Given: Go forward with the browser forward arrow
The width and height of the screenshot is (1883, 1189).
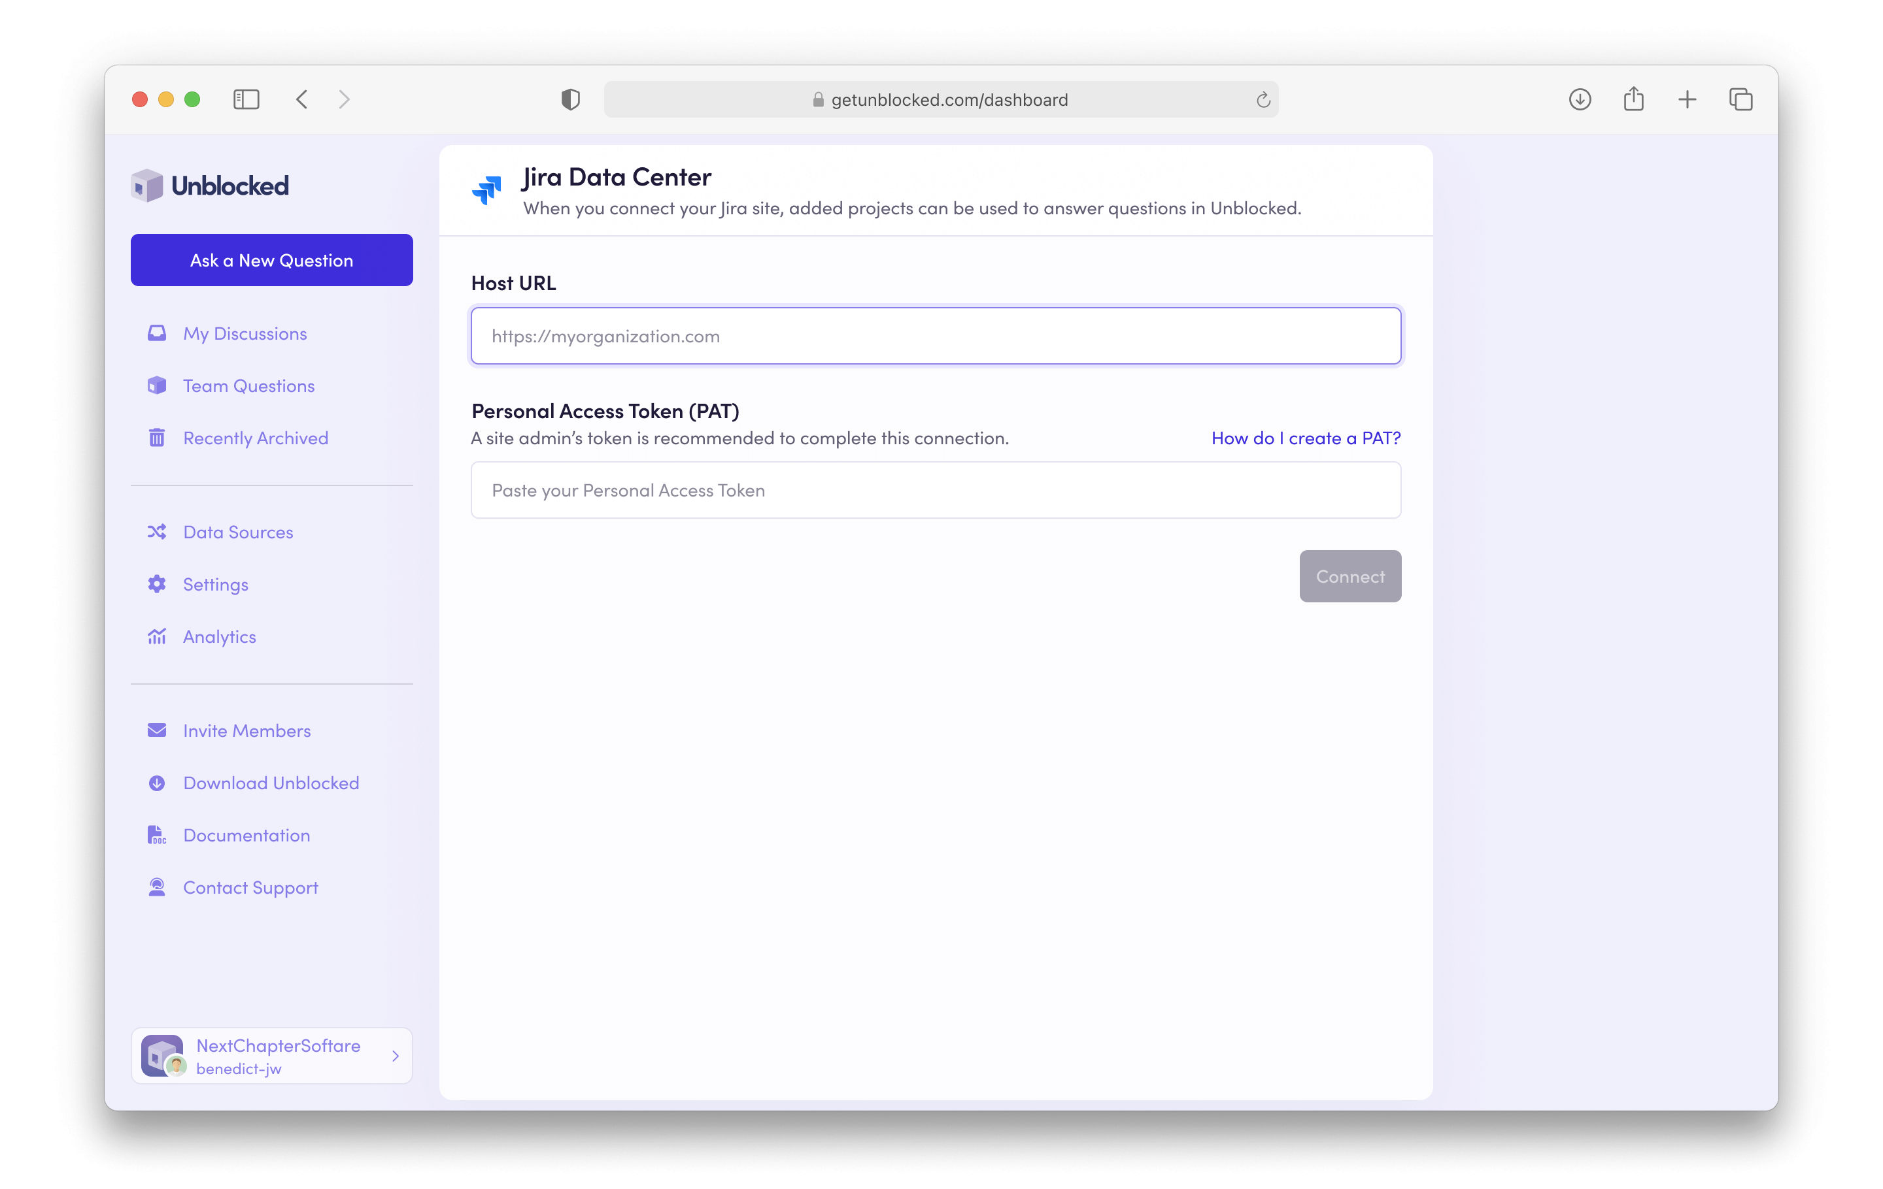Looking at the screenshot, I should tap(344, 99).
